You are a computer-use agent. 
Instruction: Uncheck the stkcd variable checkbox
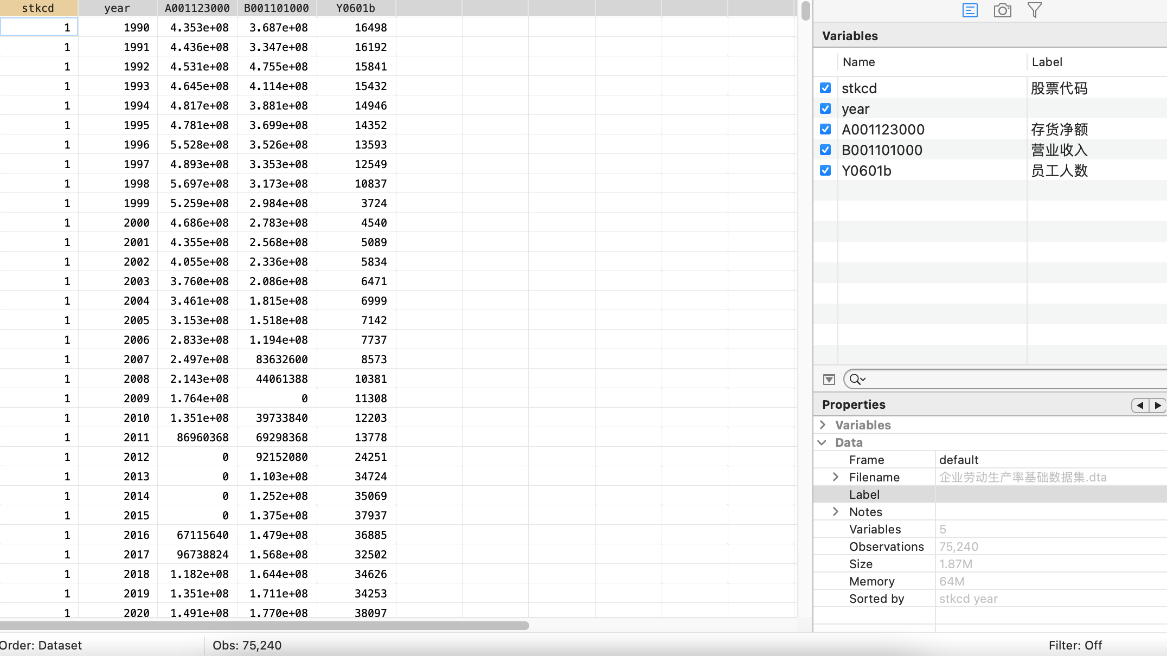coord(825,88)
